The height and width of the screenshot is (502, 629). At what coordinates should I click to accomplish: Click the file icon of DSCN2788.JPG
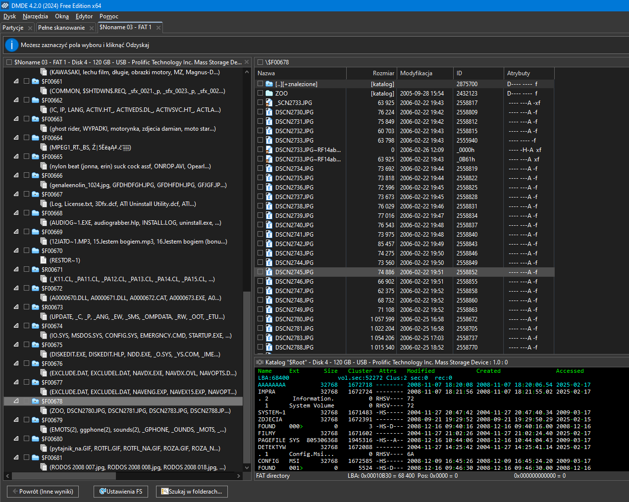[269, 347]
